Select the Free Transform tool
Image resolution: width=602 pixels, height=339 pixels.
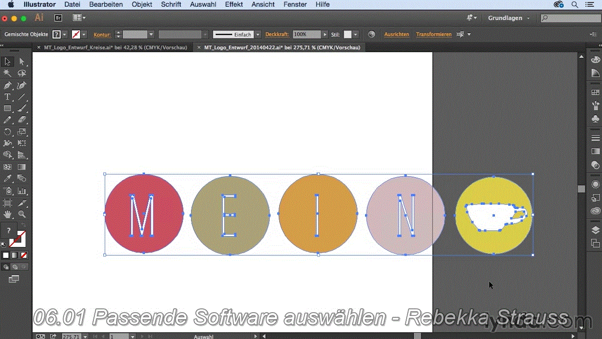coord(22,143)
